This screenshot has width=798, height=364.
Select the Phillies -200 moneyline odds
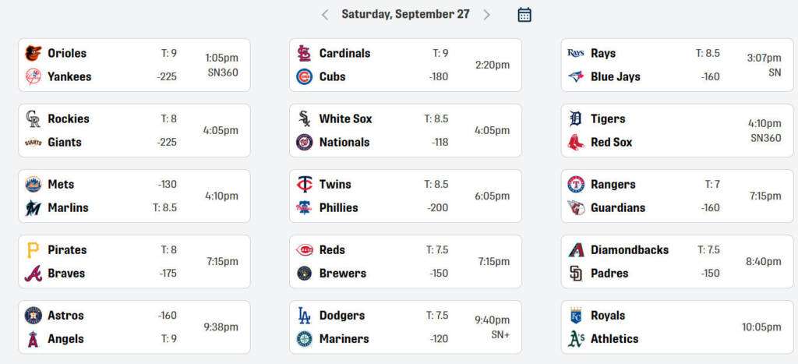pyautogui.click(x=438, y=207)
